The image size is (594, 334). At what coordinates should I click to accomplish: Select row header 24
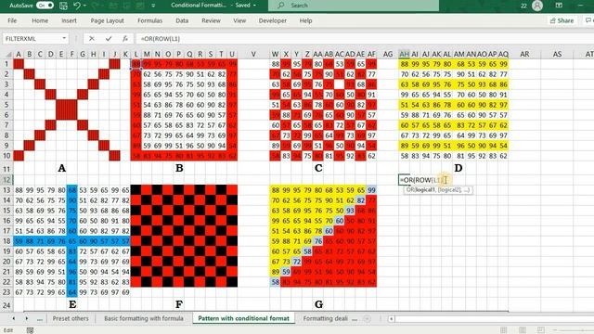click(x=6, y=305)
